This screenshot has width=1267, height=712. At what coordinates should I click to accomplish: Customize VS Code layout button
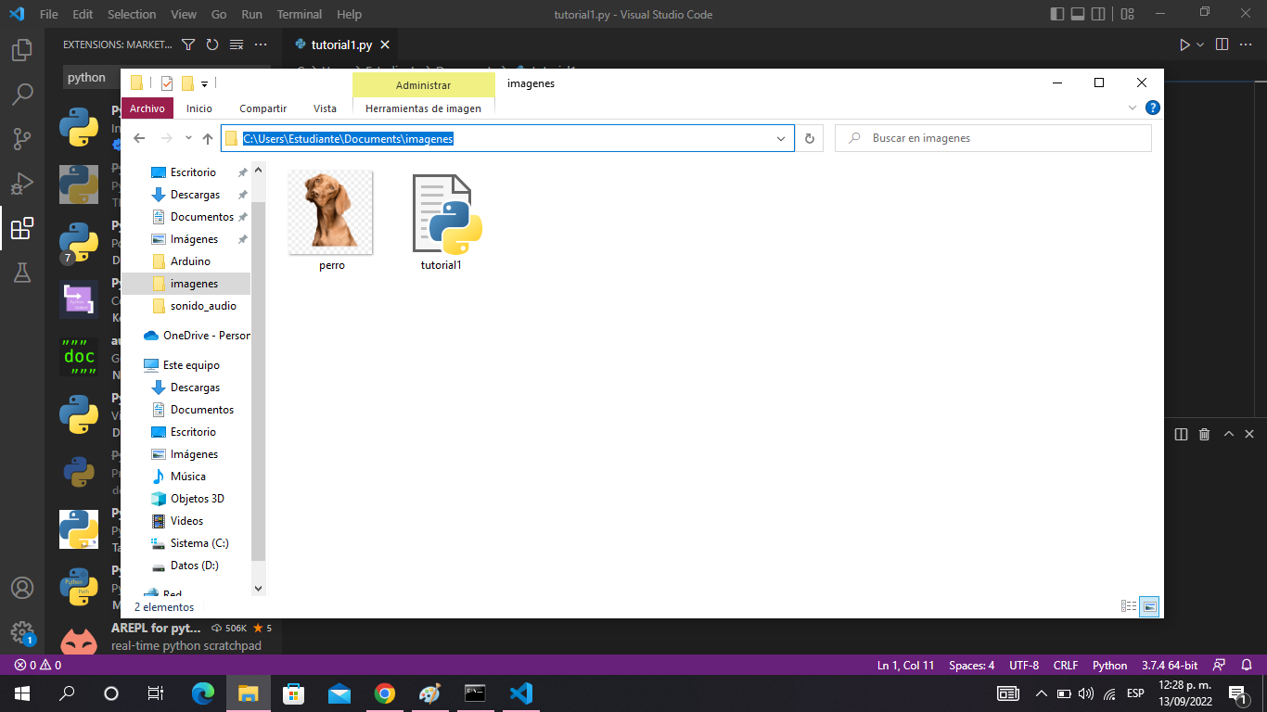click(x=1127, y=14)
